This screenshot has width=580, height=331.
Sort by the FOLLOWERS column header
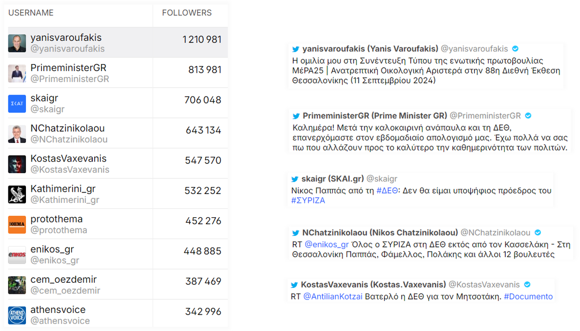pyautogui.click(x=187, y=13)
